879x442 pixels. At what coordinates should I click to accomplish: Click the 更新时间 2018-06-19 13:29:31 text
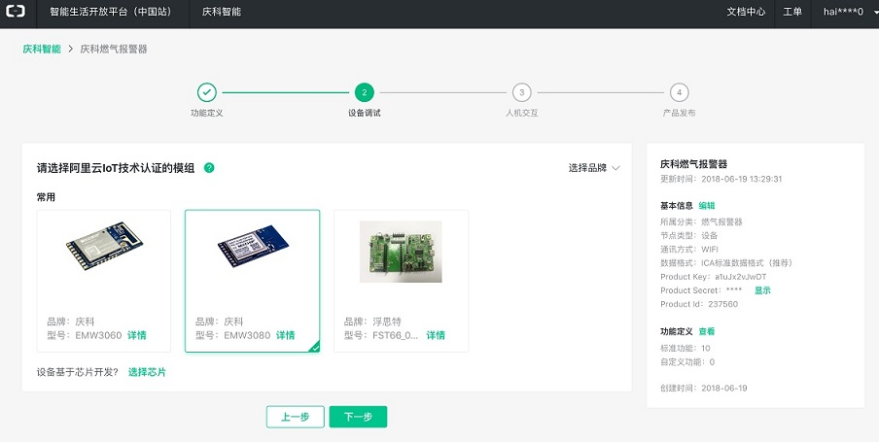[721, 180]
